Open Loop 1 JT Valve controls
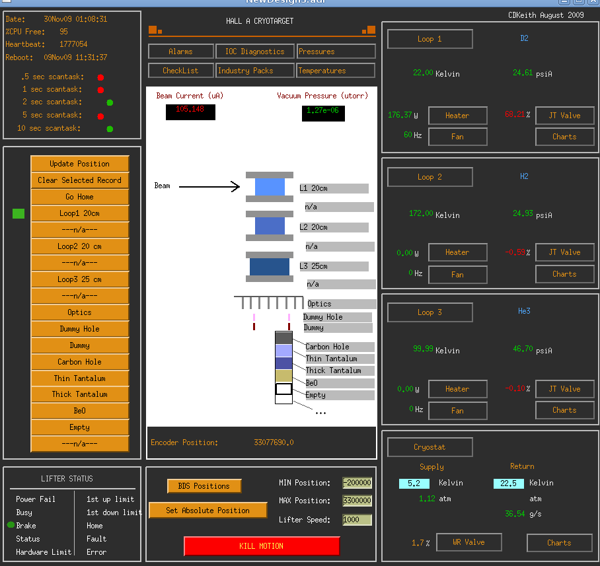 click(x=565, y=116)
